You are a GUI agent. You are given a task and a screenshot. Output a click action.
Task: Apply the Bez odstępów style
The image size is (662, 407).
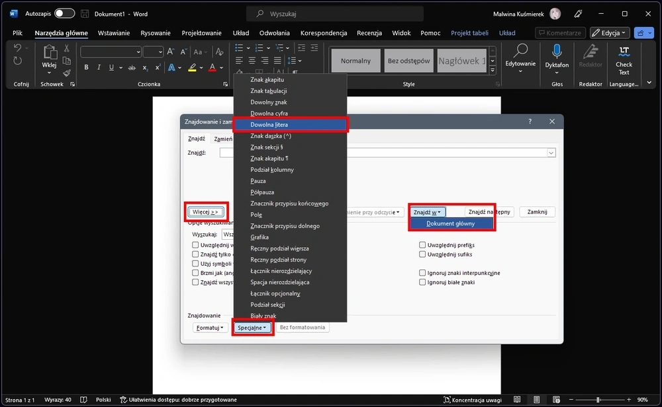point(408,61)
